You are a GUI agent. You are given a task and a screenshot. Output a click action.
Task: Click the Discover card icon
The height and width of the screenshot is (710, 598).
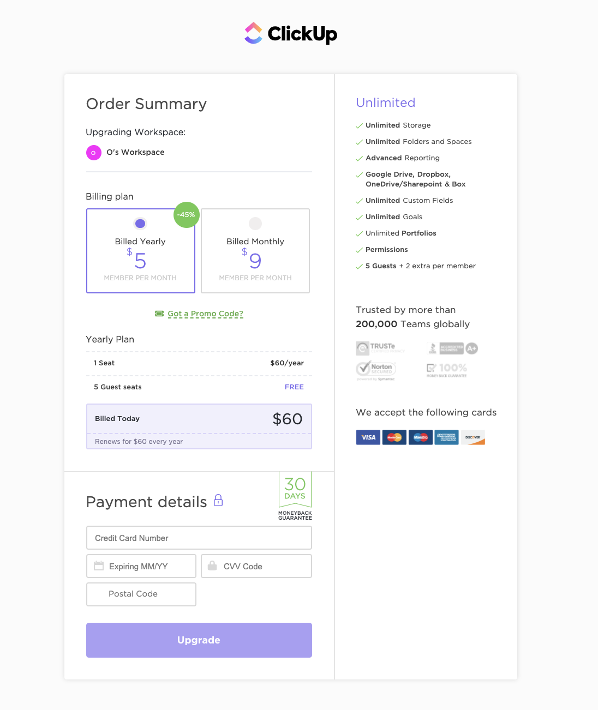pos(473,437)
